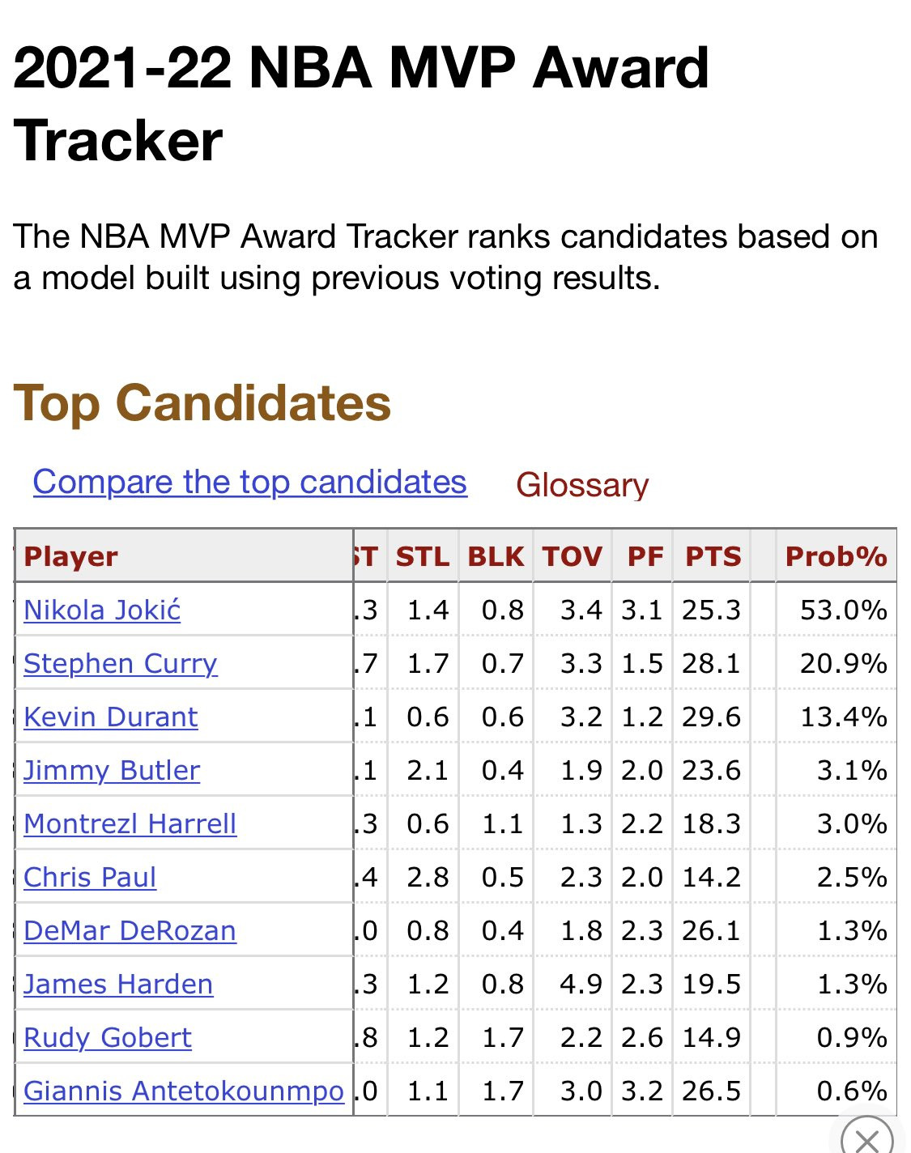This screenshot has height=1153, width=911.
Task: Open Jimmy Butler's player page
Action: [112, 770]
